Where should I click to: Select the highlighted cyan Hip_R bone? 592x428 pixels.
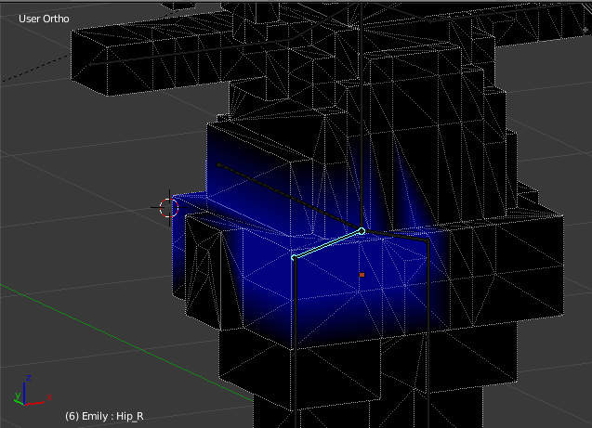click(328, 244)
